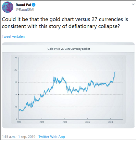Click the Raoul Pal display name

click(23, 5)
